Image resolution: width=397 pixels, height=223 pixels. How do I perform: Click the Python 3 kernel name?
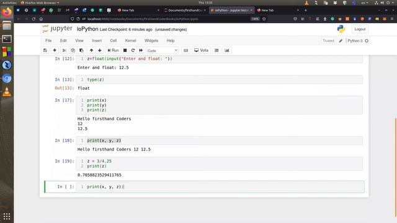[x=355, y=41]
